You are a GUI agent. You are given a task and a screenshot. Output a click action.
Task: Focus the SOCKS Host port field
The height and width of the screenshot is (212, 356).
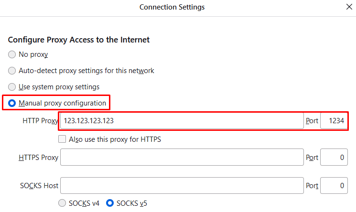(x=333, y=185)
